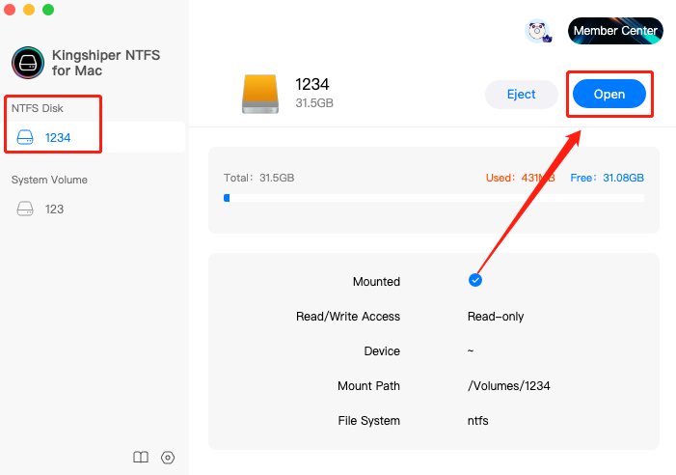This screenshot has width=676, height=475.
Task: Click the NTFS Disk section header
Action: [x=37, y=108]
